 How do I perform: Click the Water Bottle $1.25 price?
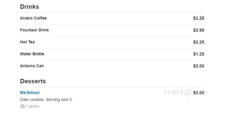tap(199, 54)
